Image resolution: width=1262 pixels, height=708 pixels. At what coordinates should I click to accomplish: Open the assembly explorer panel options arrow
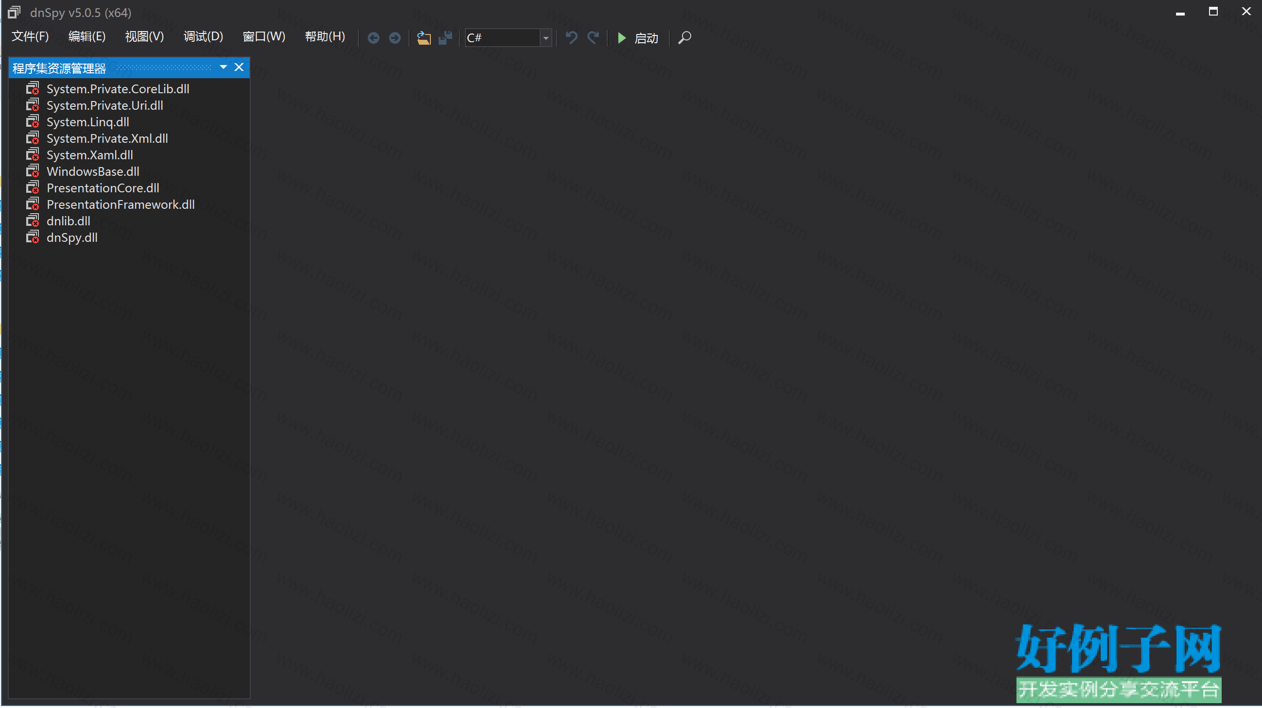223,67
